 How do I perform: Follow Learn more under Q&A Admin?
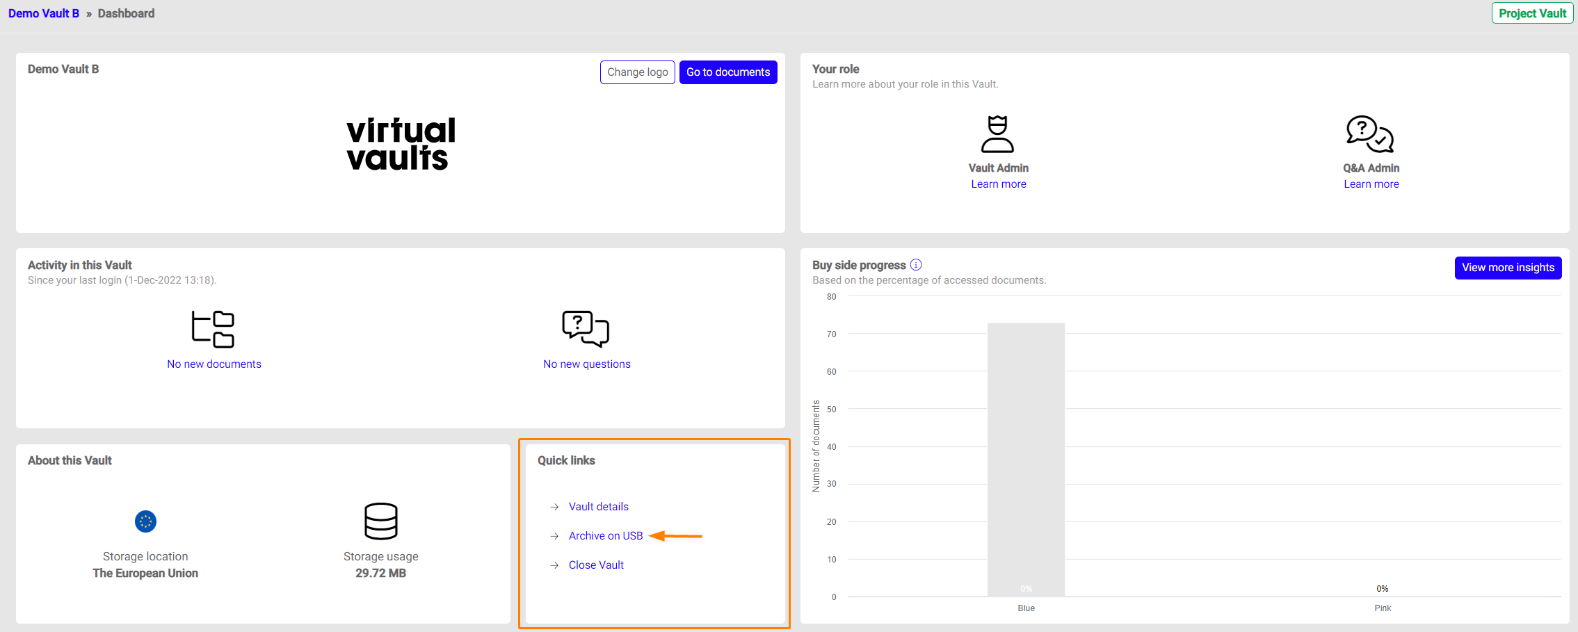pos(1371,184)
